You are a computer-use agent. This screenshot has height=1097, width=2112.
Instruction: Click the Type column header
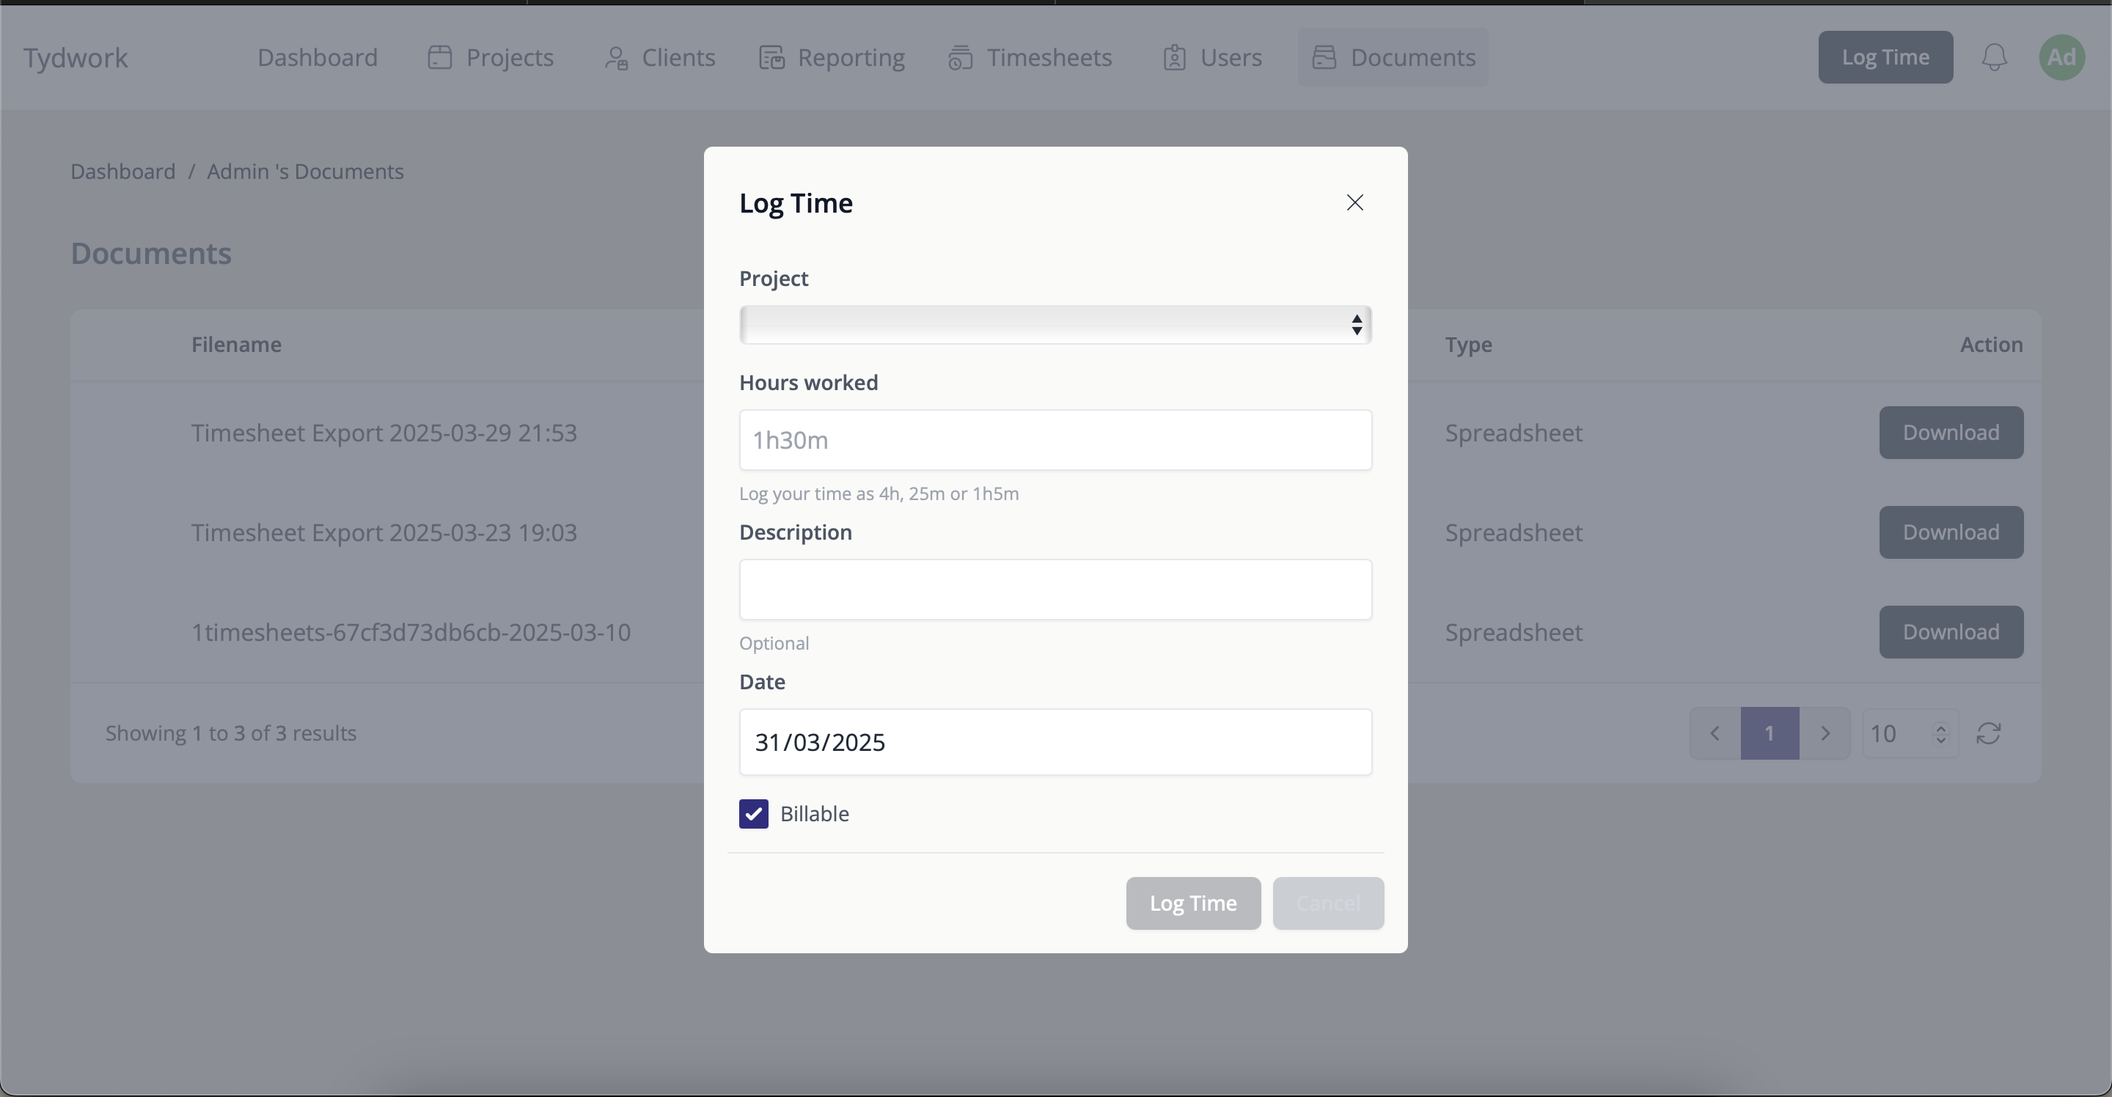pos(1467,345)
